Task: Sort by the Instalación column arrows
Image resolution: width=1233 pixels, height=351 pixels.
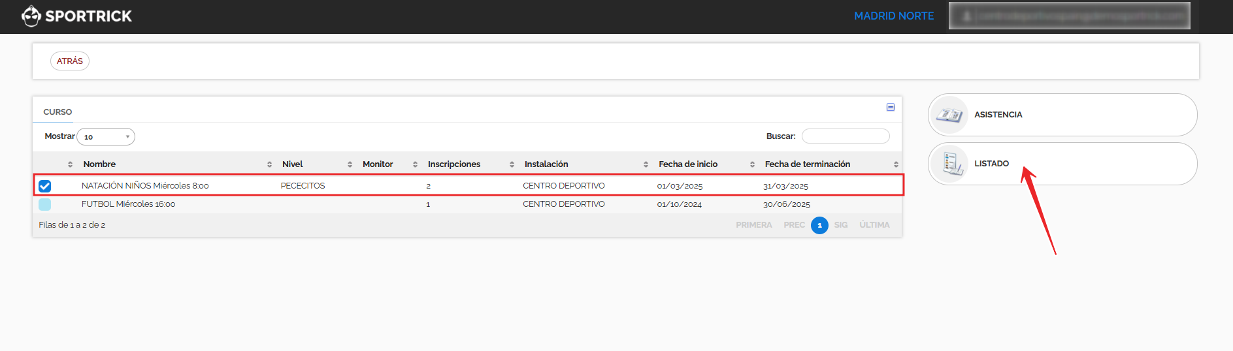Action: 646,164
